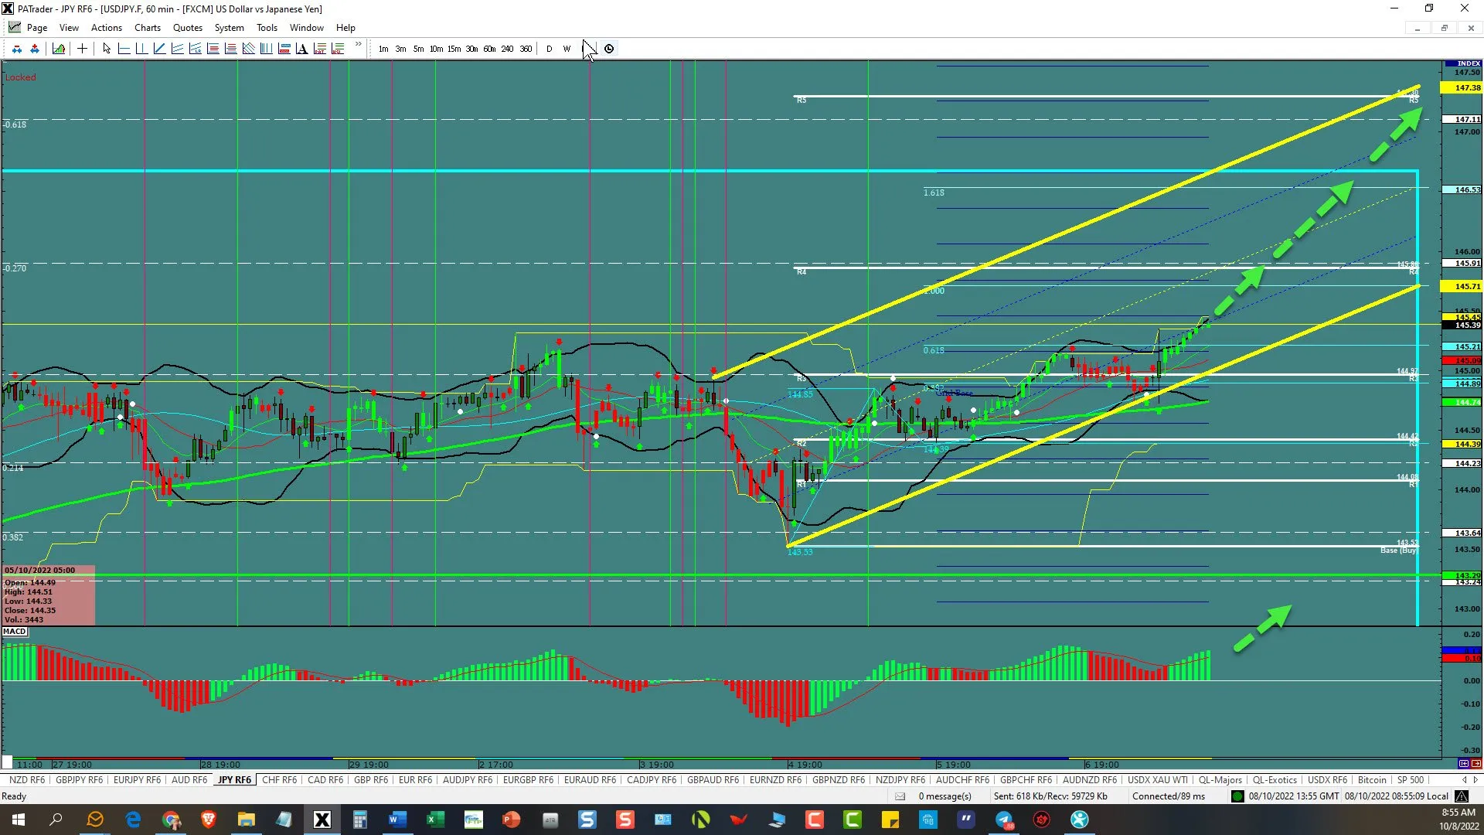1484x835 pixels.
Task: Switch to EURGBP RF6 tab
Action: pyautogui.click(x=528, y=780)
